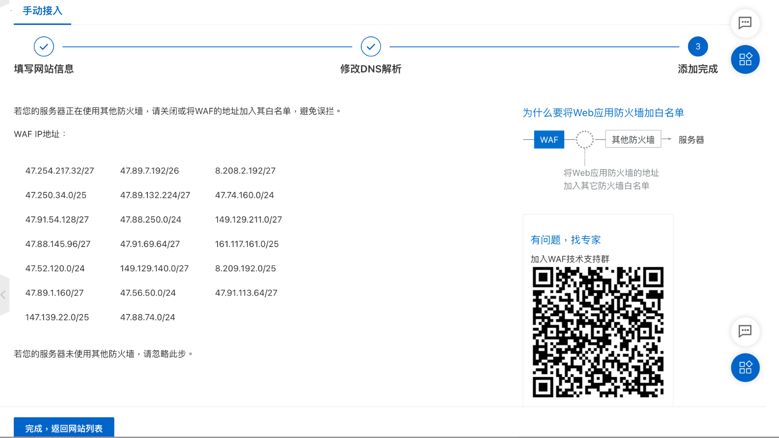
Task: Open the lower chat message floating icon
Action: 745,331
